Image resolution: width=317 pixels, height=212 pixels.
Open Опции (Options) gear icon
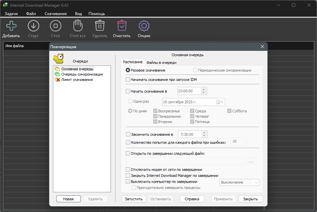click(x=144, y=26)
